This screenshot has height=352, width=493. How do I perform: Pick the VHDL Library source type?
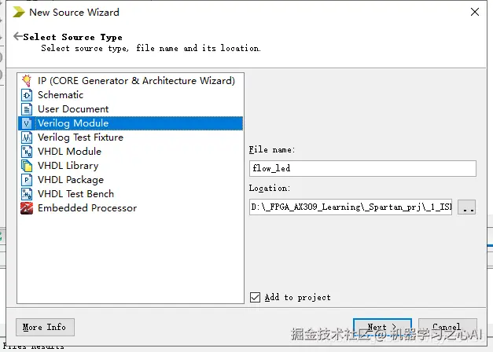coord(131,166)
